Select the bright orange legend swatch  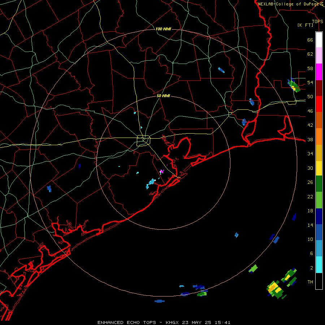tap(319, 136)
